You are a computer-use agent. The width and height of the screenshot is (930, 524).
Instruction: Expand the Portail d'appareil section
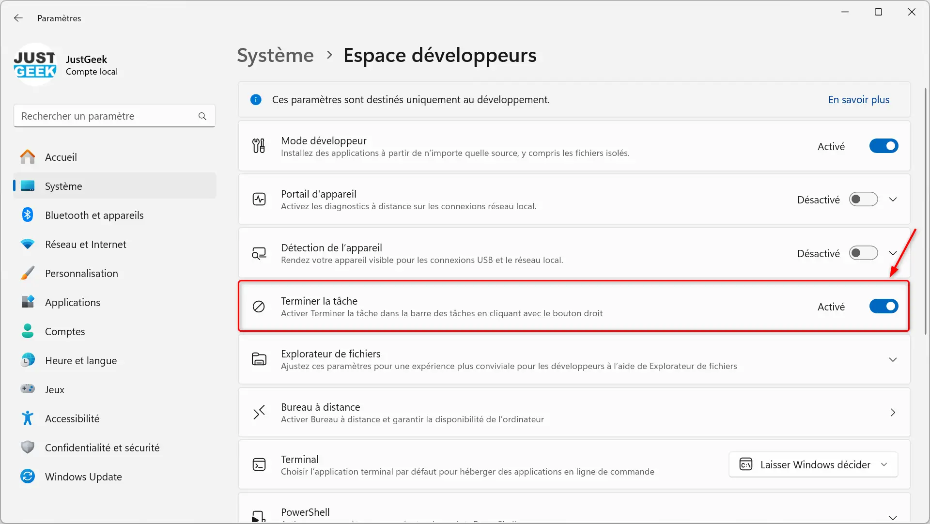[x=893, y=200]
